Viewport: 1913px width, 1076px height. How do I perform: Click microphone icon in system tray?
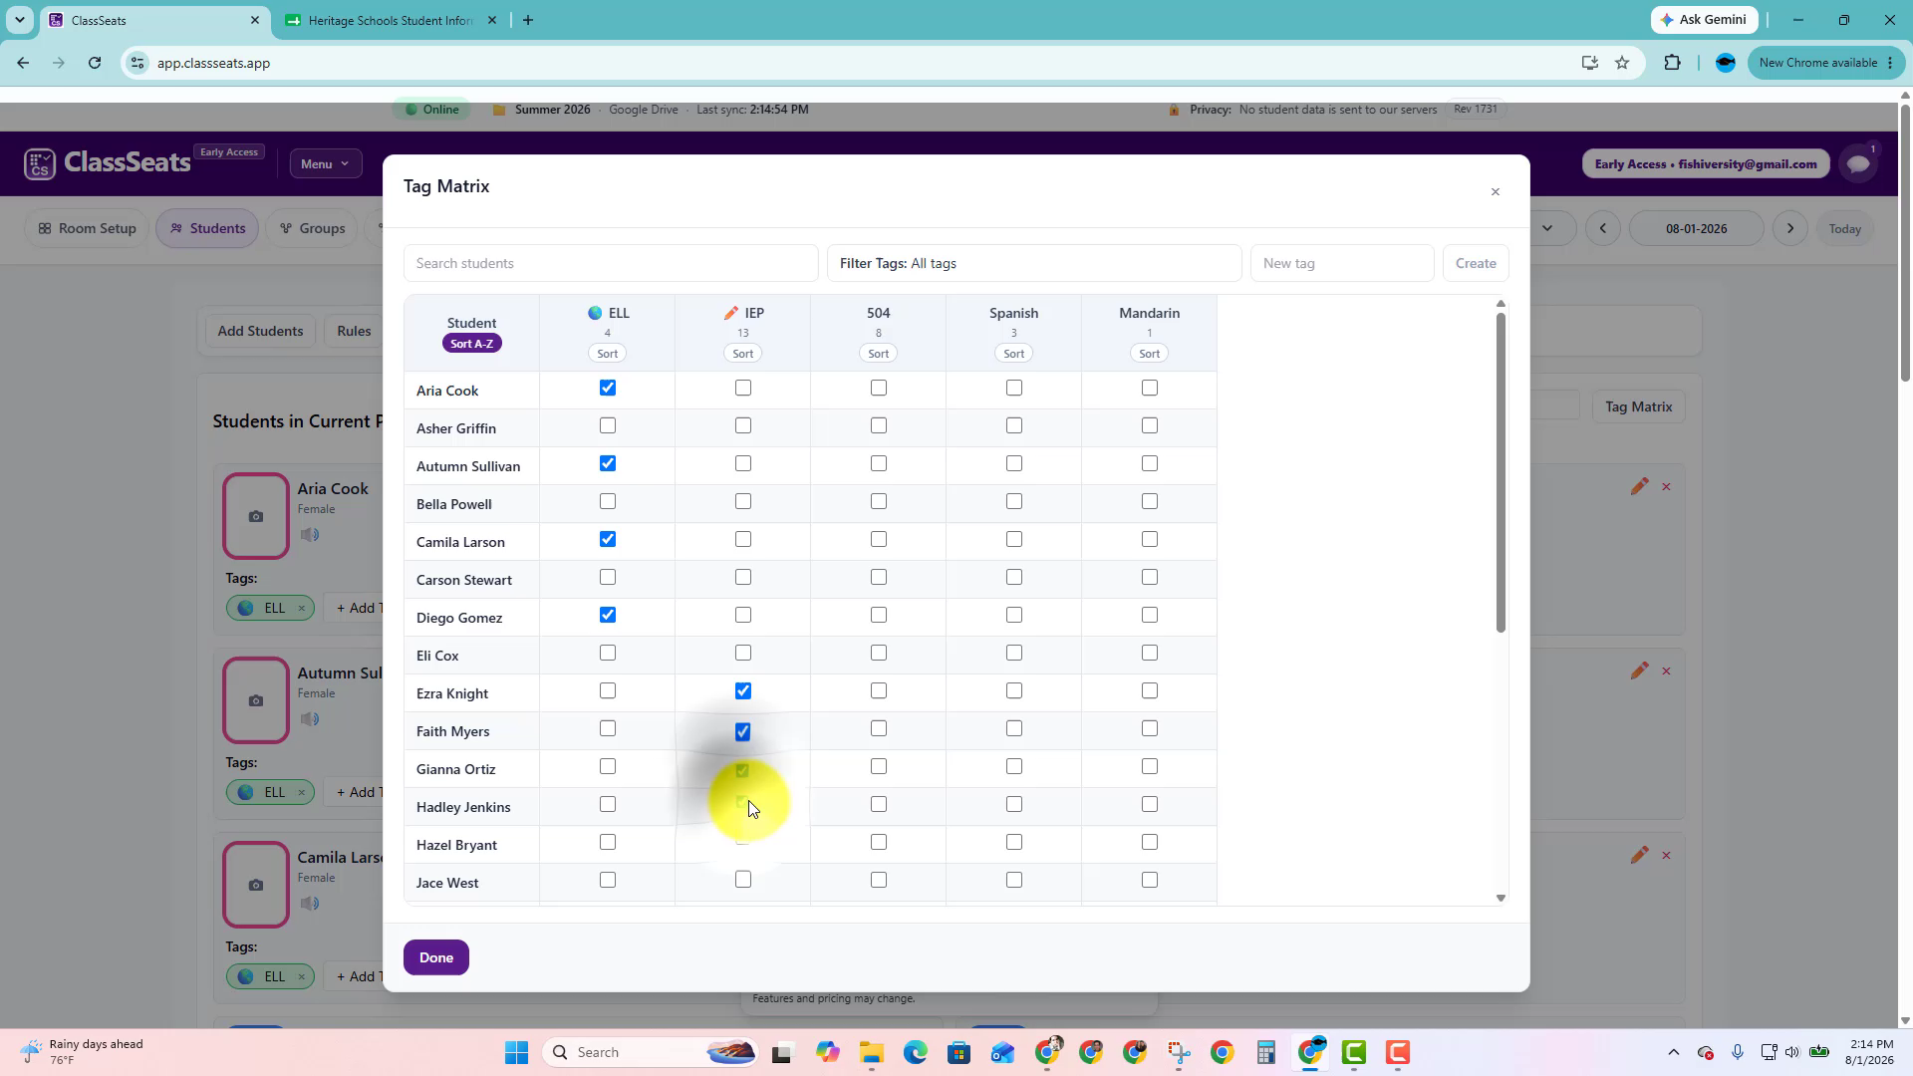(1737, 1052)
